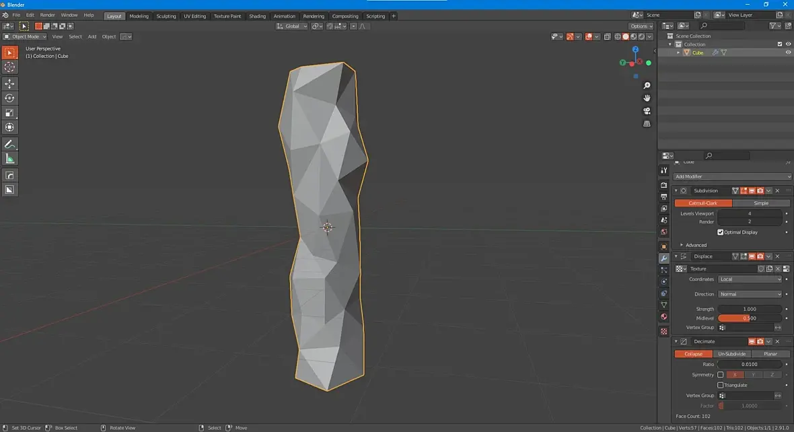Screen dimensions: 794x432
Task: Open the Modifier properties wrench tab
Action: (663, 258)
